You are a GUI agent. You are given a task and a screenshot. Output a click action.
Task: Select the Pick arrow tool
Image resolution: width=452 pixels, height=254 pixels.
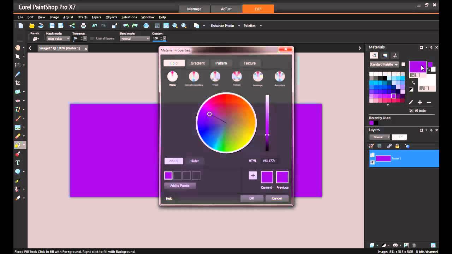[x=18, y=56]
